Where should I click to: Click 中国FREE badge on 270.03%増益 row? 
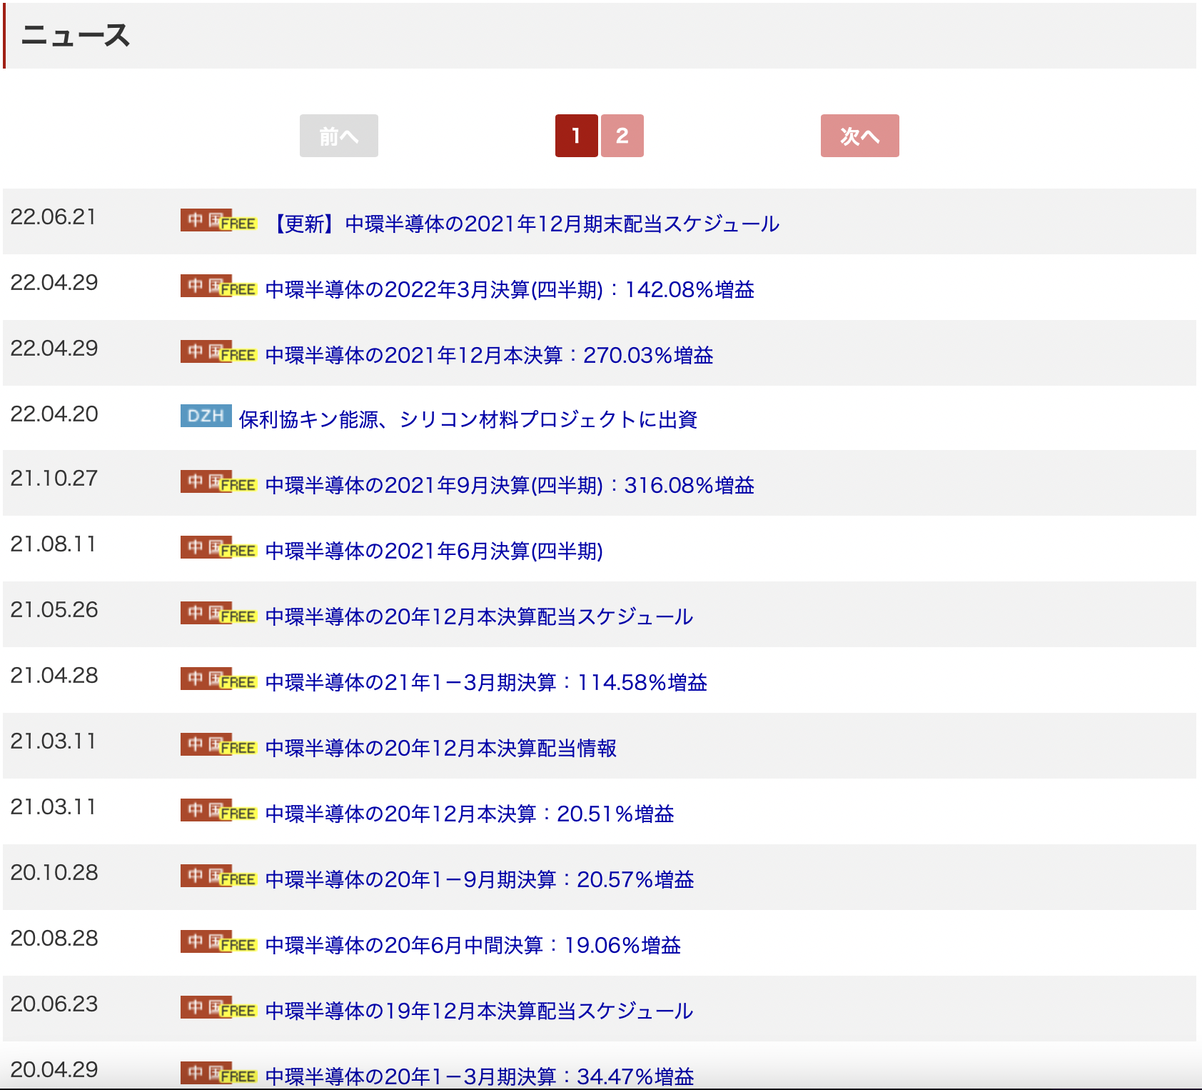(218, 351)
